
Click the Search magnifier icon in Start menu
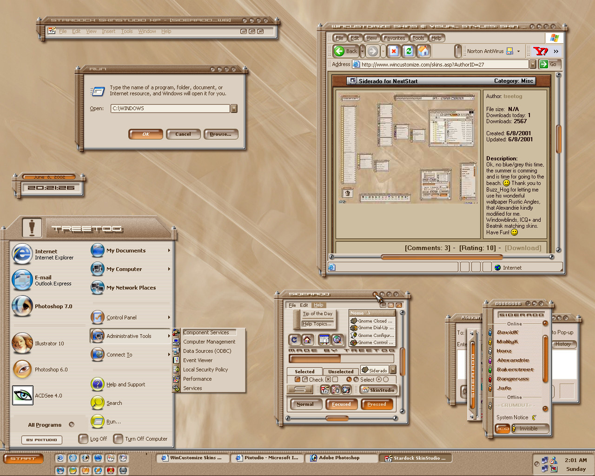98,403
